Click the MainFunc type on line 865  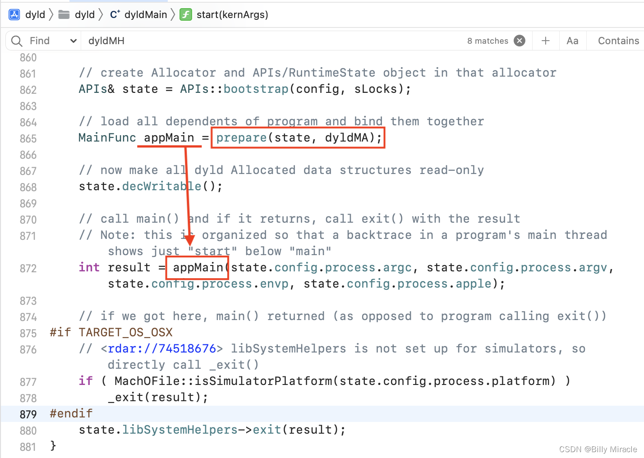point(107,138)
